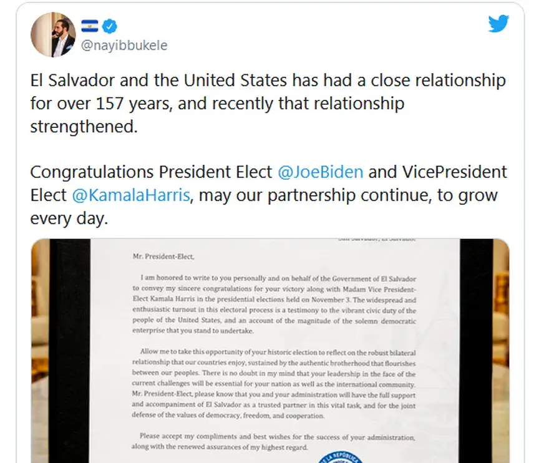Click the word 'strengthened.' in the tweet
Image resolution: width=549 pixels, height=463 pixels.
(84, 127)
